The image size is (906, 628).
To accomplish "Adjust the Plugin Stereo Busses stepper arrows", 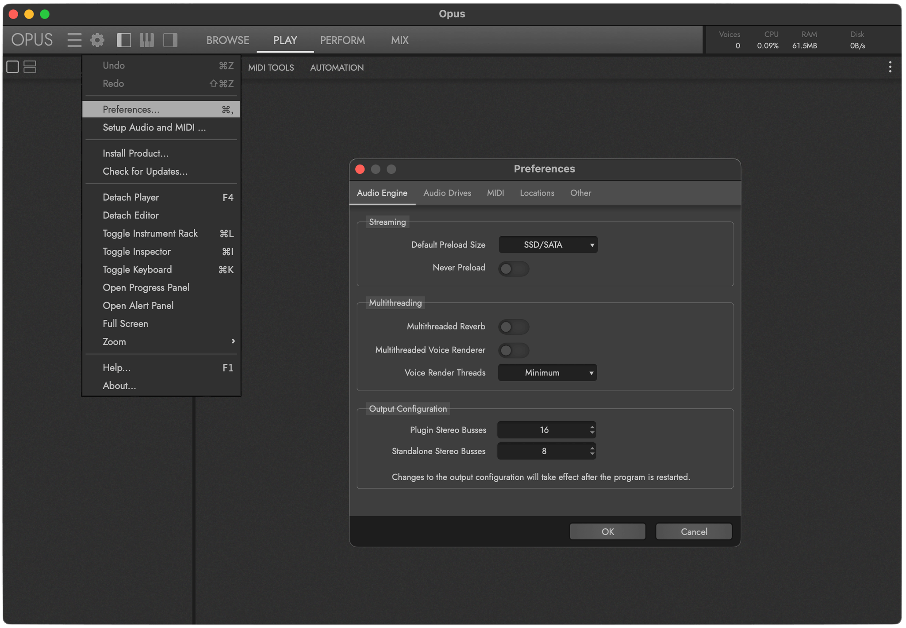I will click(x=592, y=430).
